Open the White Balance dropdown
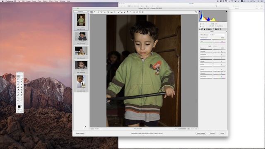 coord(217,35)
